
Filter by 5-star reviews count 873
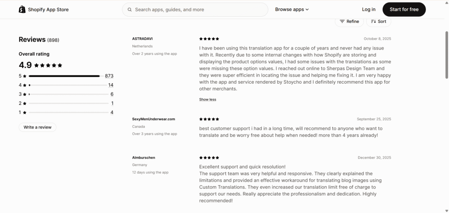[x=109, y=76]
